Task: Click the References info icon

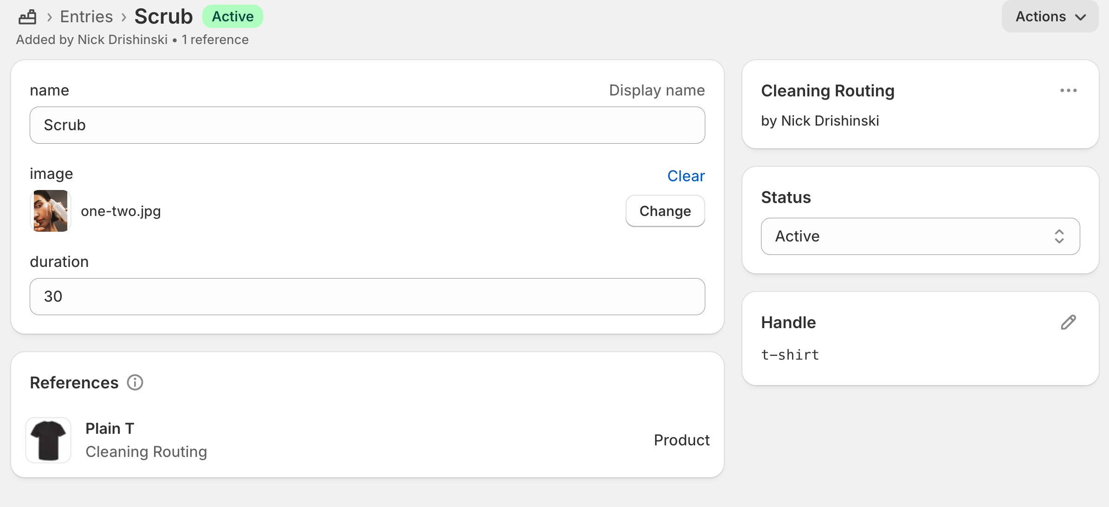Action: pos(135,382)
